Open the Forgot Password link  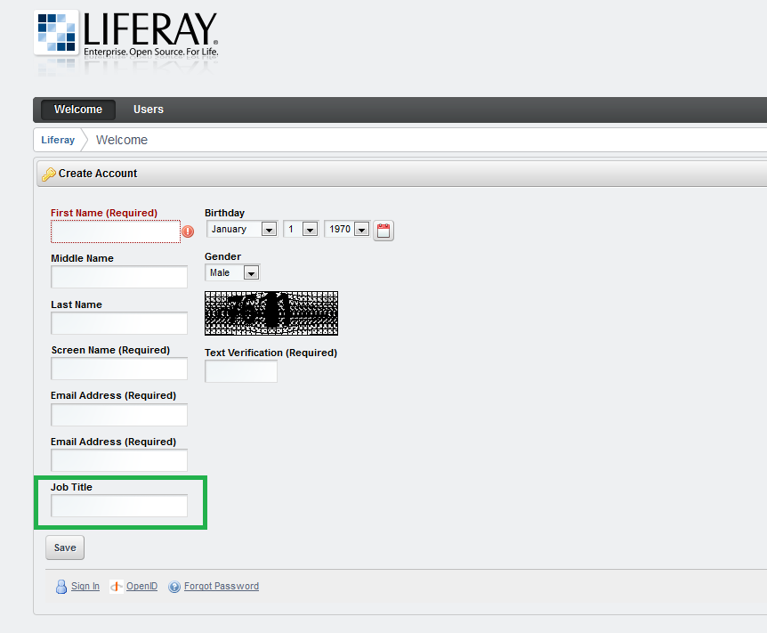point(221,586)
